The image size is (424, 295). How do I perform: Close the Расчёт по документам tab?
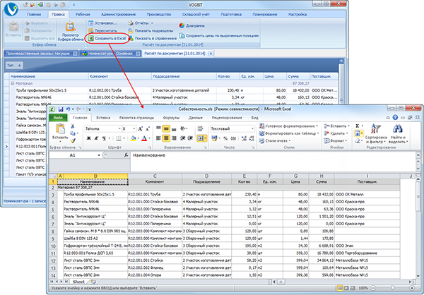[x=211, y=54]
